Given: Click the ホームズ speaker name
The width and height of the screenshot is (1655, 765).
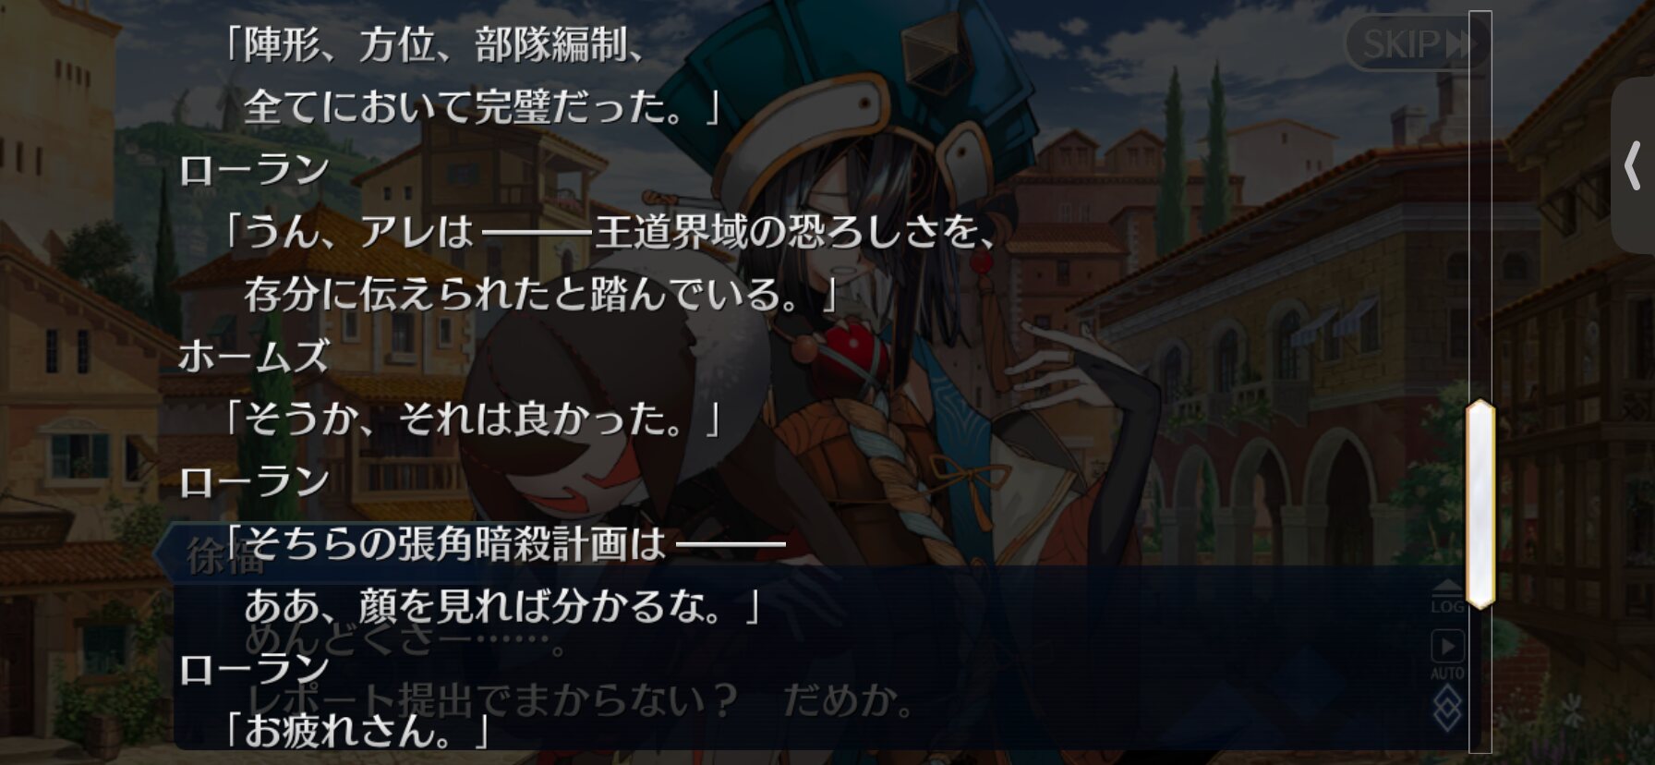Looking at the screenshot, I should pyautogui.click(x=254, y=357).
